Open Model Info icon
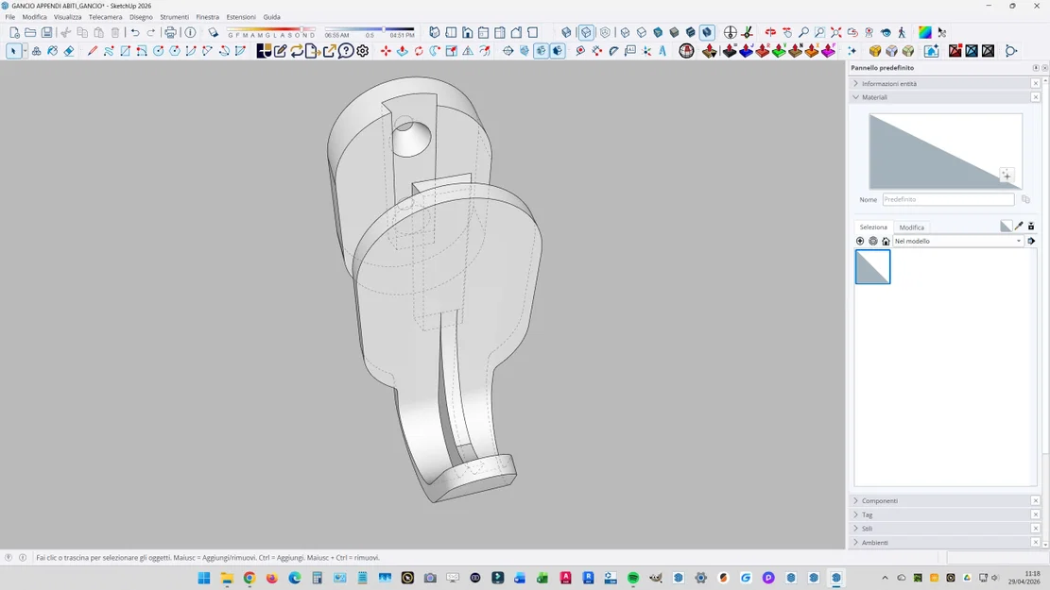The width and height of the screenshot is (1050, 590). pyautogui.click(x=190, y=32)
